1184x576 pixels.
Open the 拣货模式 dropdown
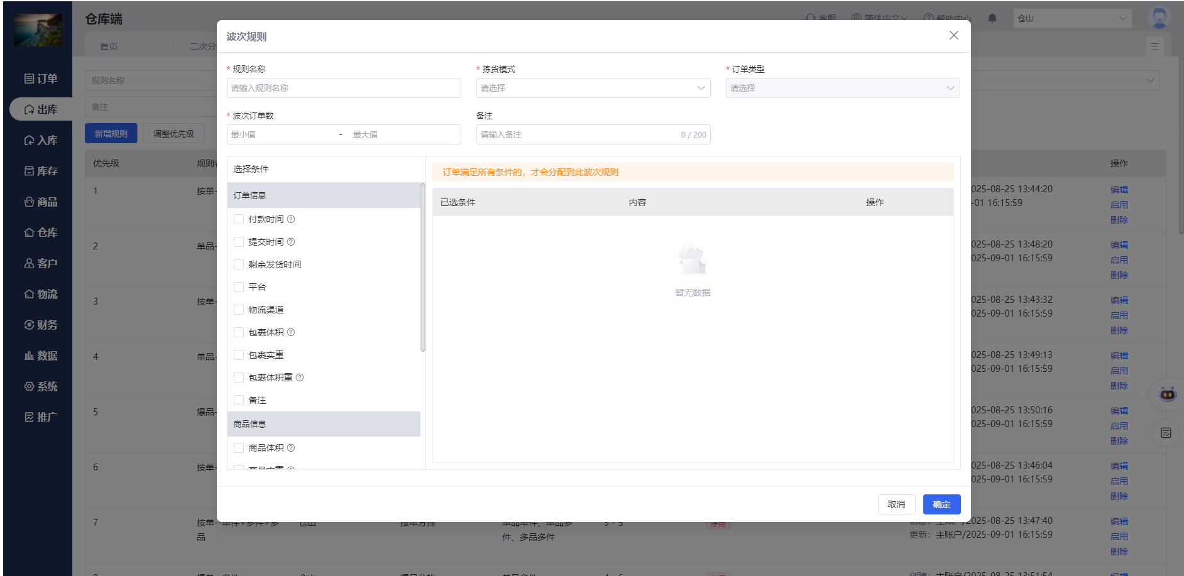[593, 88]
